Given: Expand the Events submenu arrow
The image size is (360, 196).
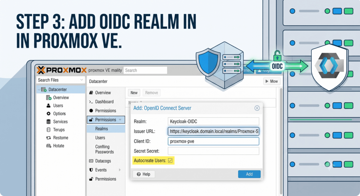Looking at the screenshot, I should [120, 170].
